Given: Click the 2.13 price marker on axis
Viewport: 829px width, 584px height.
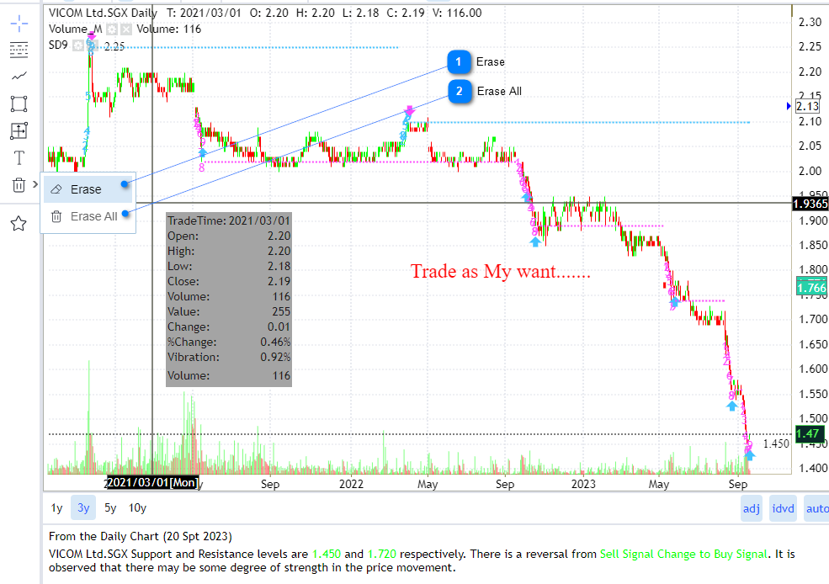Looking at the screenshot, I should [x=808, y=106].
